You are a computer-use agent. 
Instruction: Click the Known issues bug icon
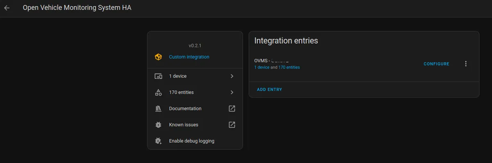click(x=158, y=125)
